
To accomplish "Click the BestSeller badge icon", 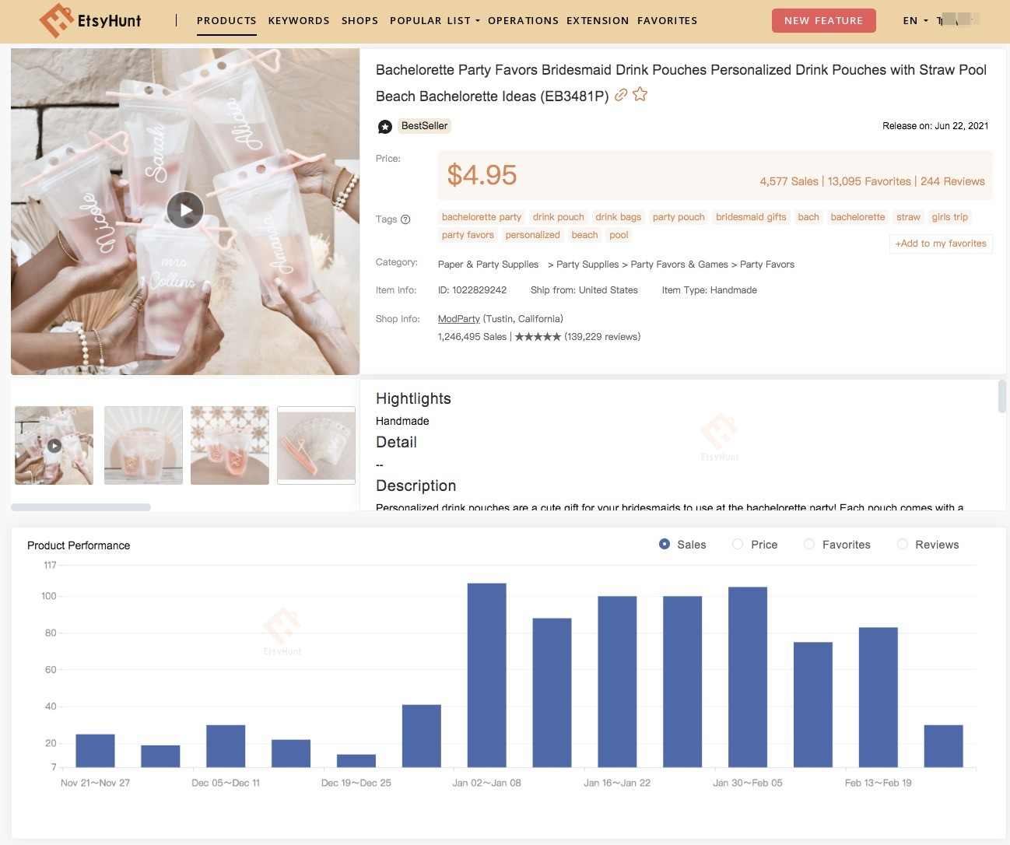I will 385,126.
